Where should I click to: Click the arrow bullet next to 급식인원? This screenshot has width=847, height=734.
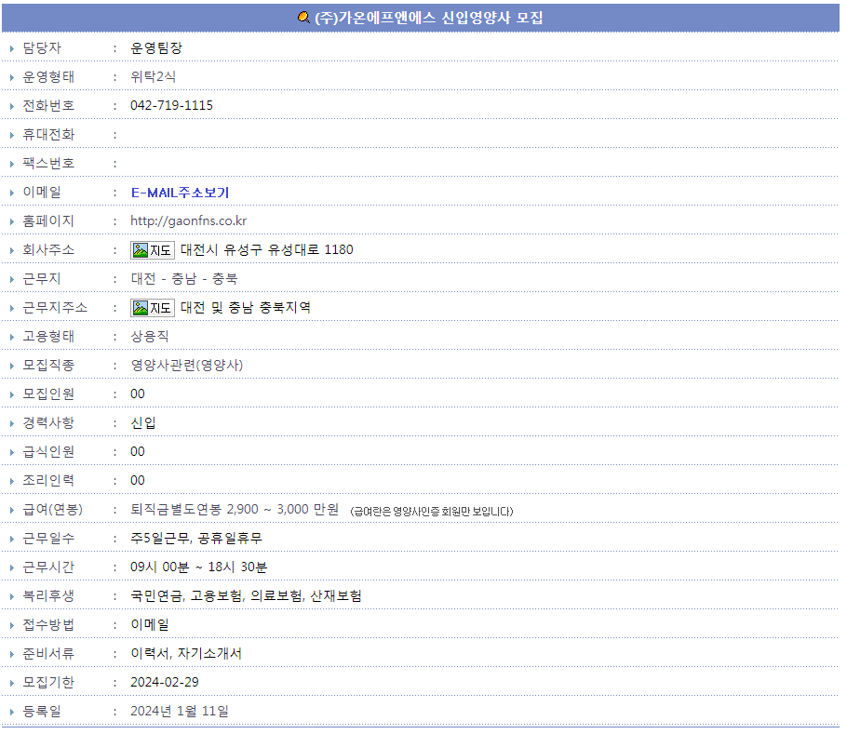coord(11,452)
